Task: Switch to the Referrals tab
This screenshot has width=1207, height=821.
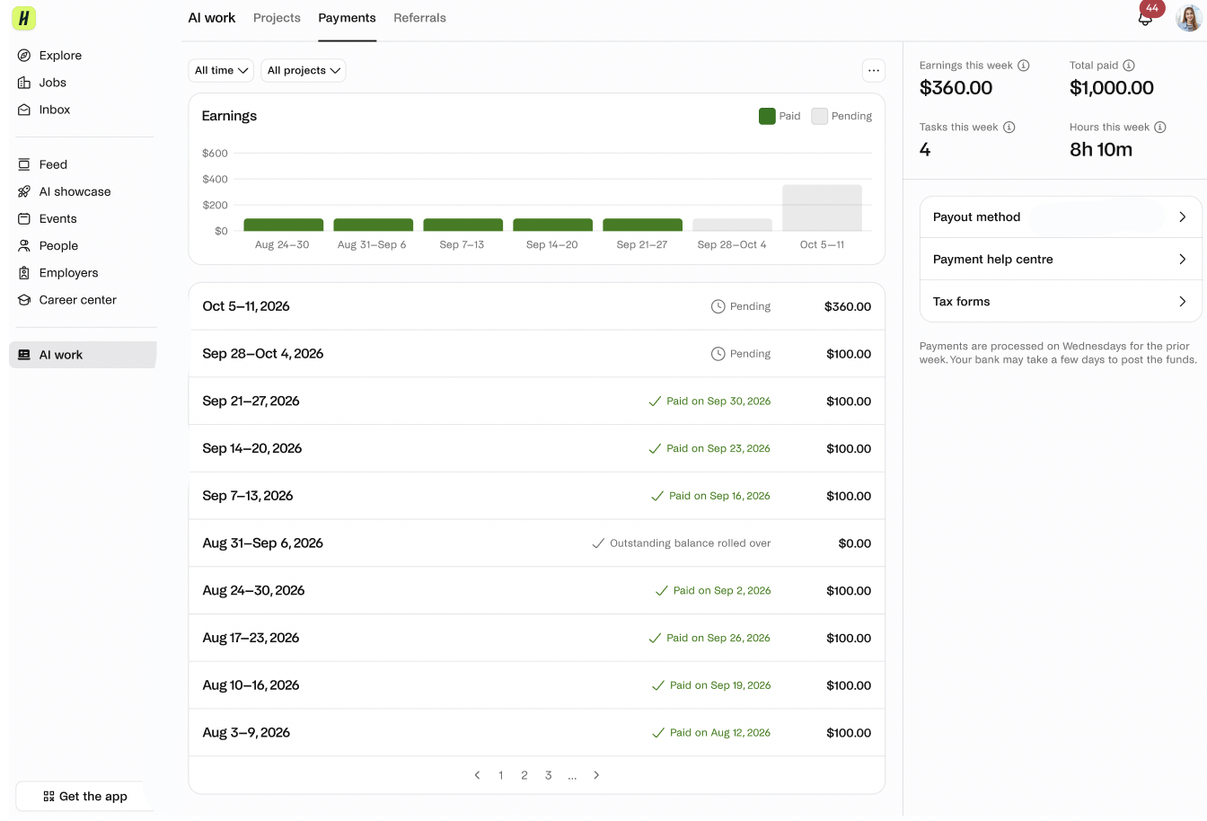Action: pos(419,18)
